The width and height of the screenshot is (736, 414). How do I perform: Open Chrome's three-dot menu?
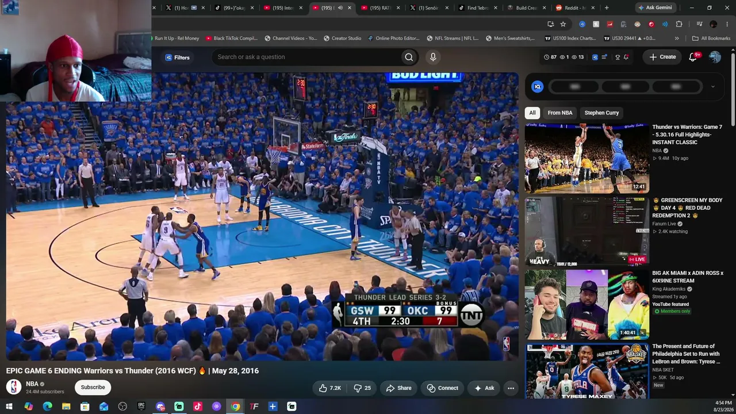click(x=727, y=24)
